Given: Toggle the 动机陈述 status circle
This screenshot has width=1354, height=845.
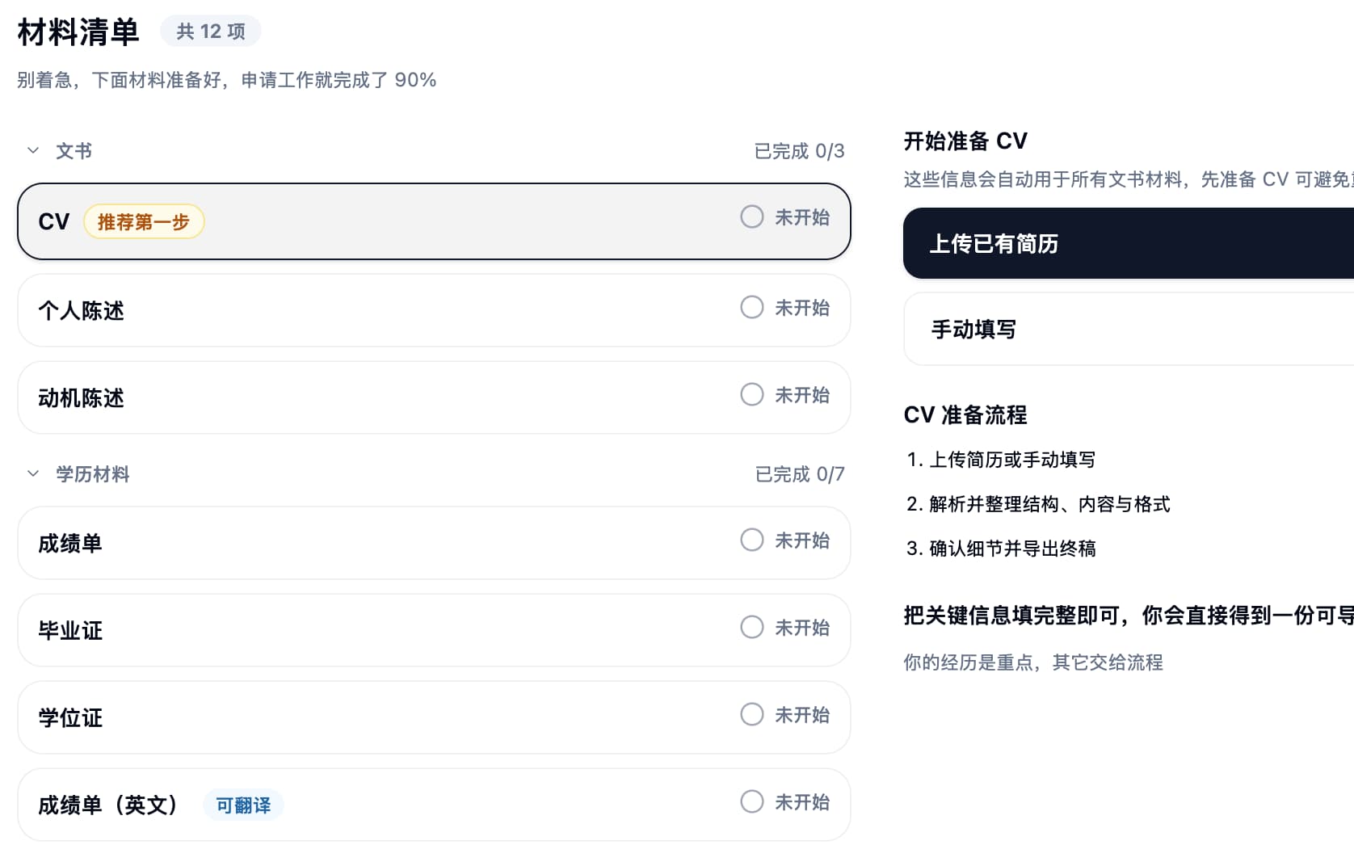Looking at the screenshot, I should pos(751,394).
